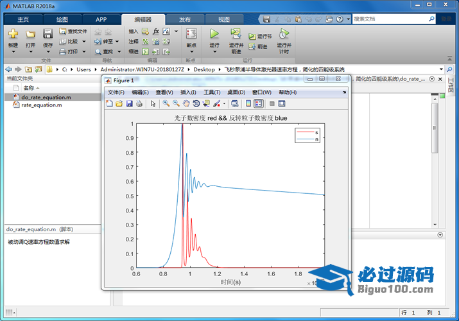Toggle the Insert Colorbar button in Figure 1
This screenshot has height=321, width=459.
pyautogui.click(x=248, y=103)
